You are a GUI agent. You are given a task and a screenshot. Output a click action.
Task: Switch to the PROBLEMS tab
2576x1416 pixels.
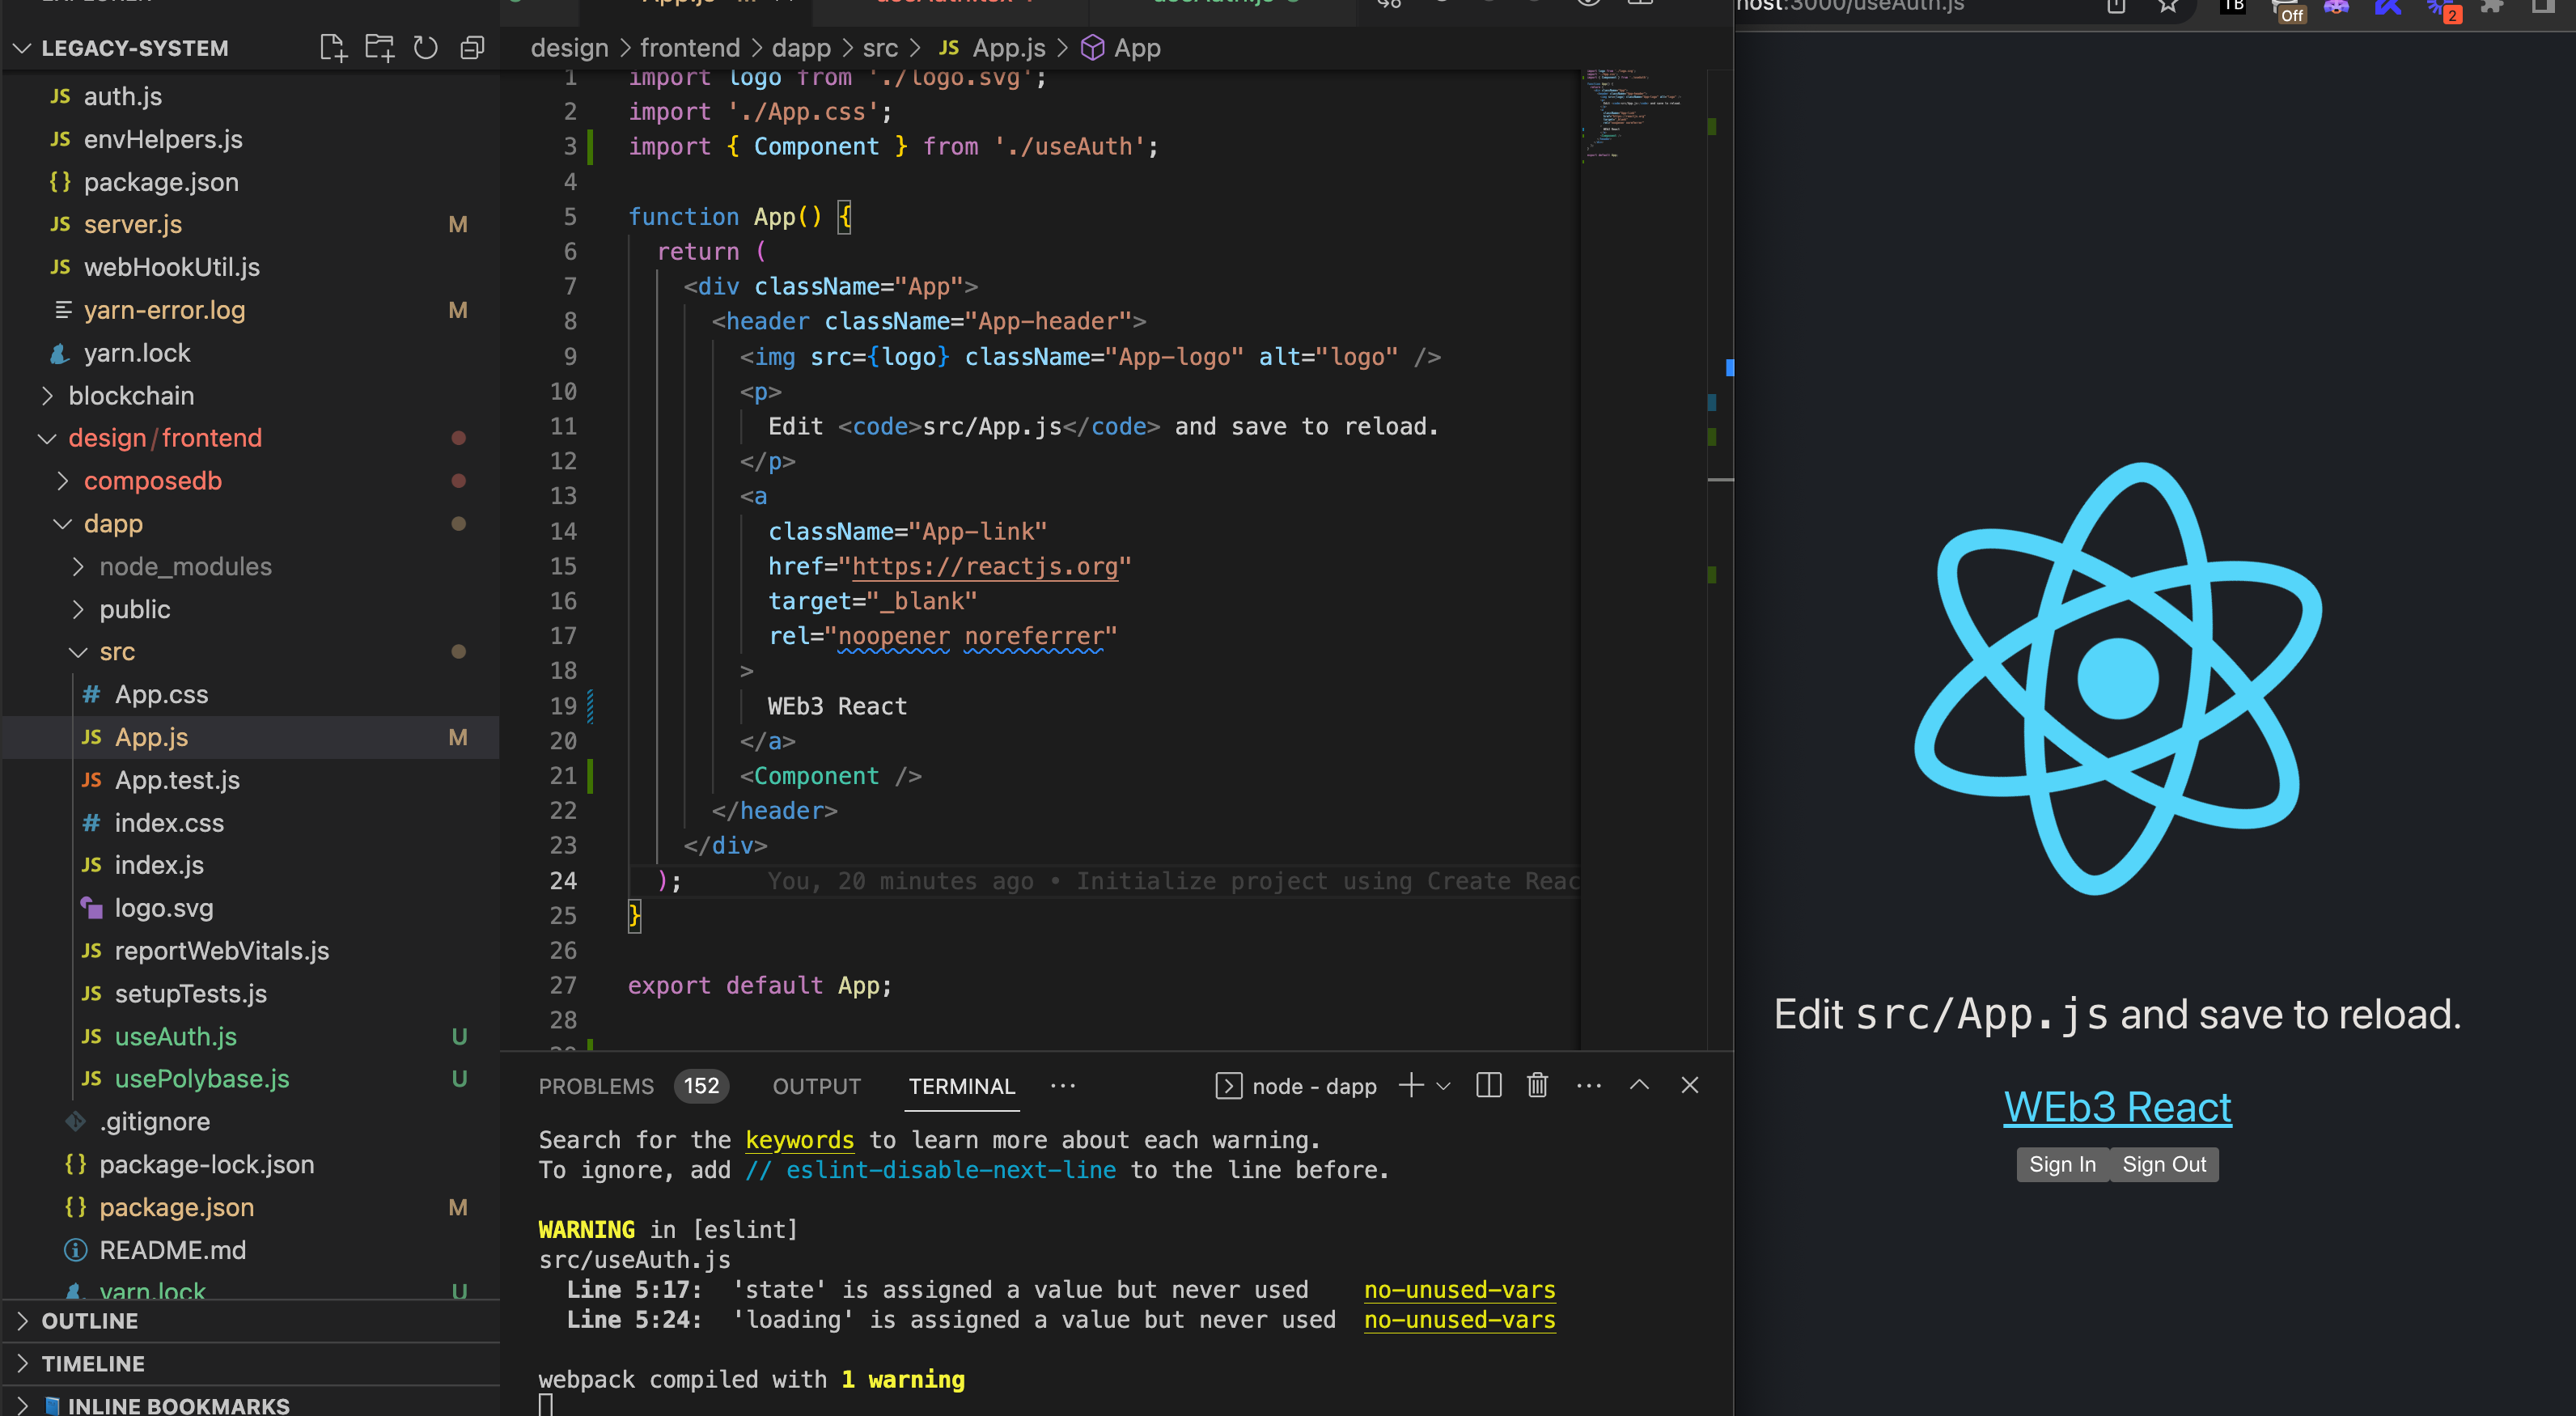click(596, 1086)
